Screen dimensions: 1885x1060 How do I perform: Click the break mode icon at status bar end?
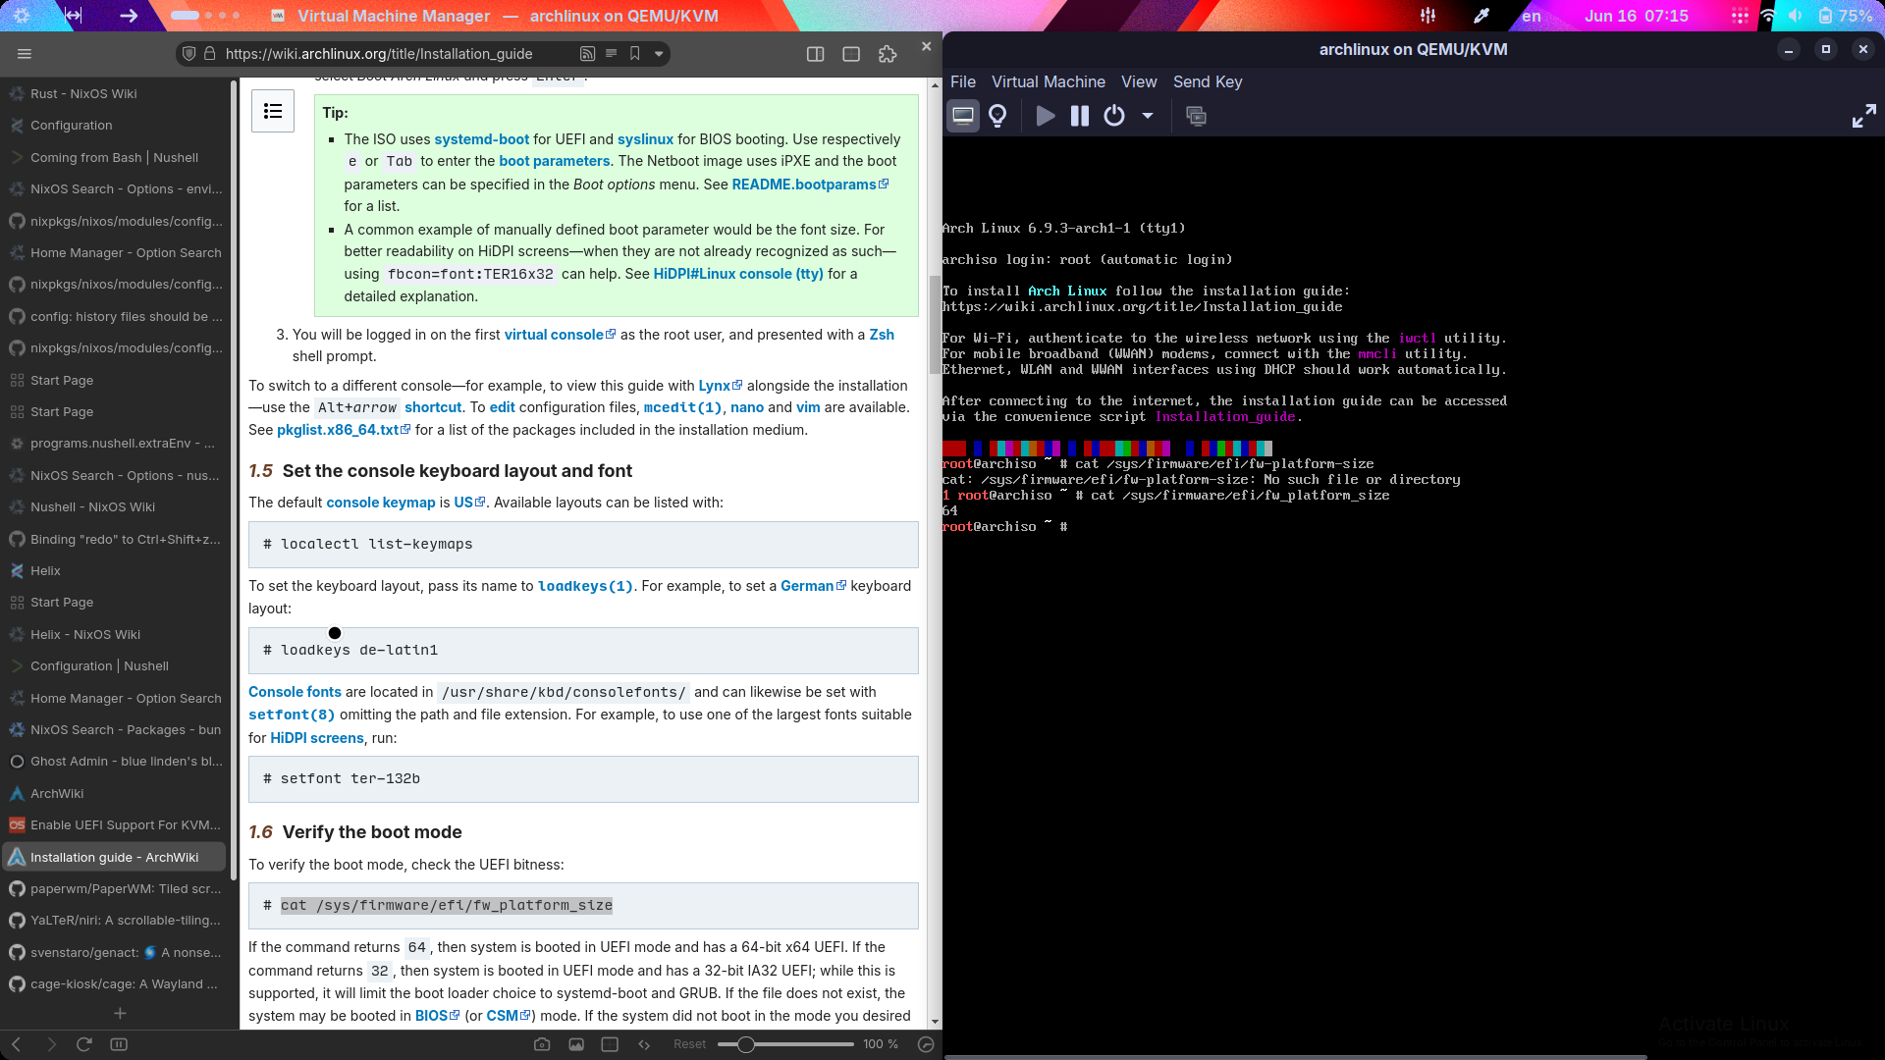926,1044
